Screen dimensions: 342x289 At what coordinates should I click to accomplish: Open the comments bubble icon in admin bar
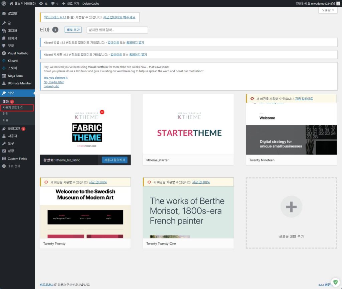pyautogui.click(x=53, y=3)
